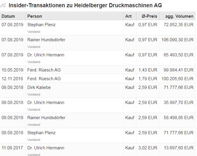Viewport: 197px width, 156px height.
Task: Select the Art column header
Action: pyautogui.click(x=128, y=16)
